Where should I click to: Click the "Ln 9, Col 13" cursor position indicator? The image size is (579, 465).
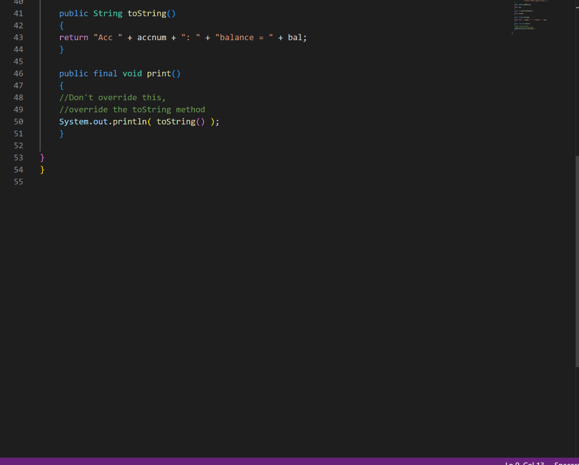pos(524,462)
